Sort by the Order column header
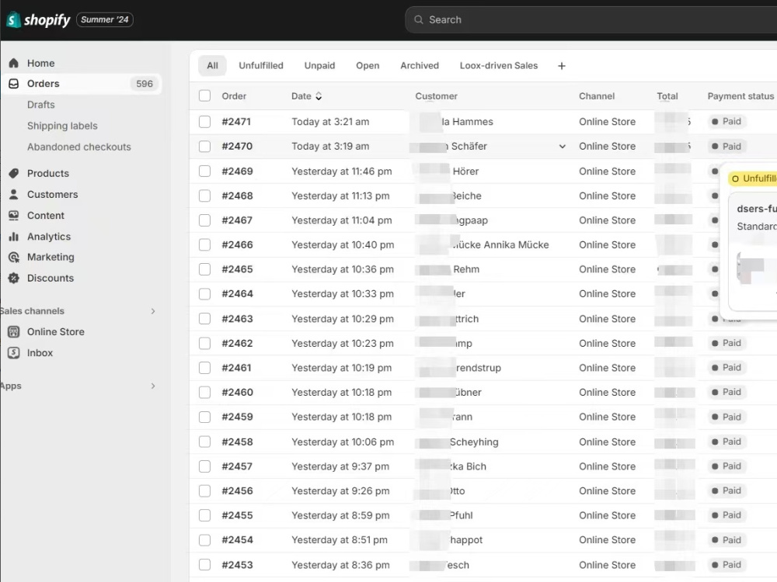 [234, 96]
